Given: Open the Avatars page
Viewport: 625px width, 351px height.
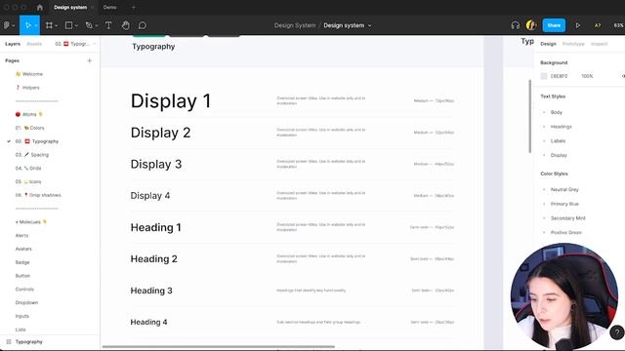Looking at the screenshot, I should 23,249.
